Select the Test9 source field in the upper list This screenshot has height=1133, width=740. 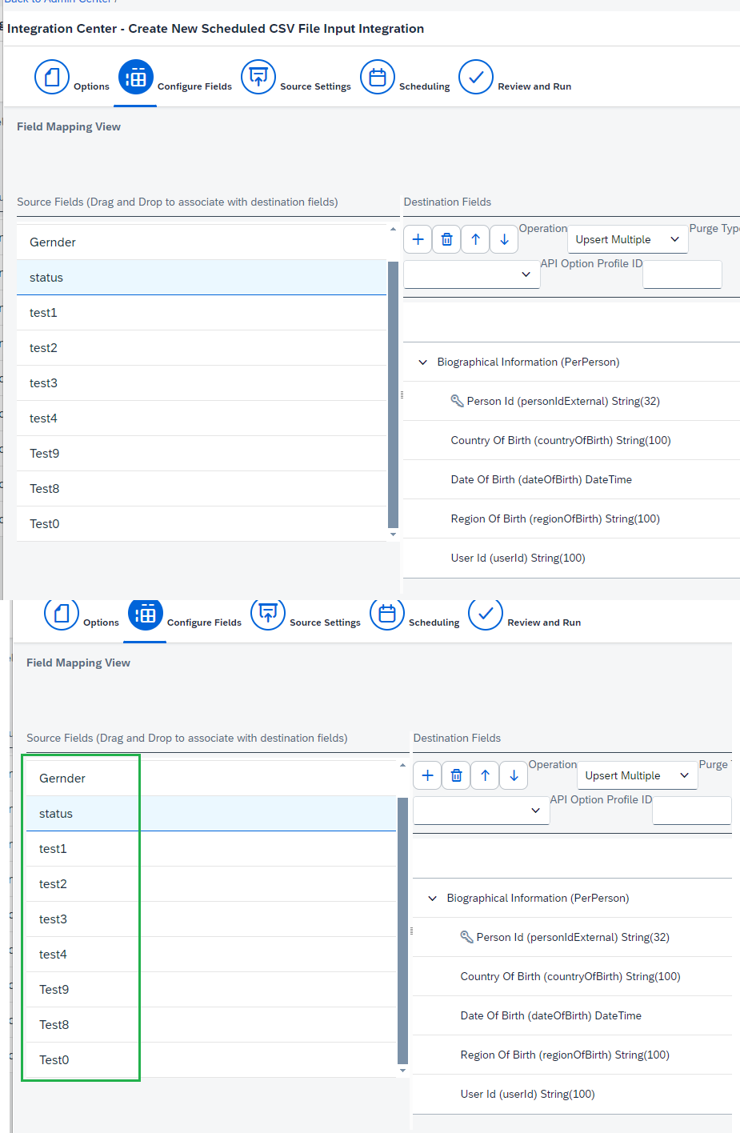[202, 454]
